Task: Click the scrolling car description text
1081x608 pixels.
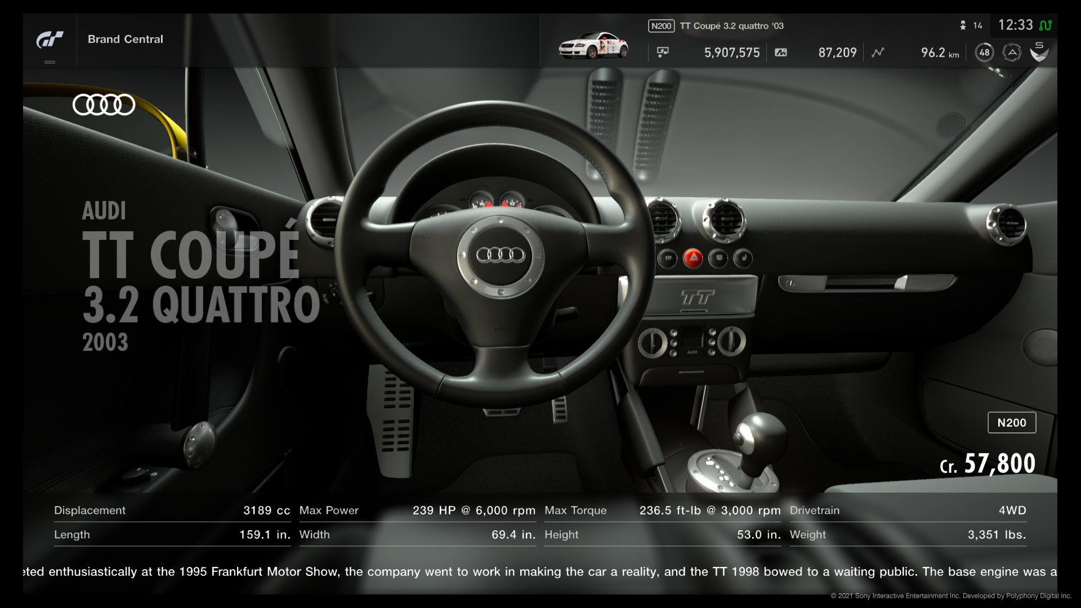Action: coord(540,572)
